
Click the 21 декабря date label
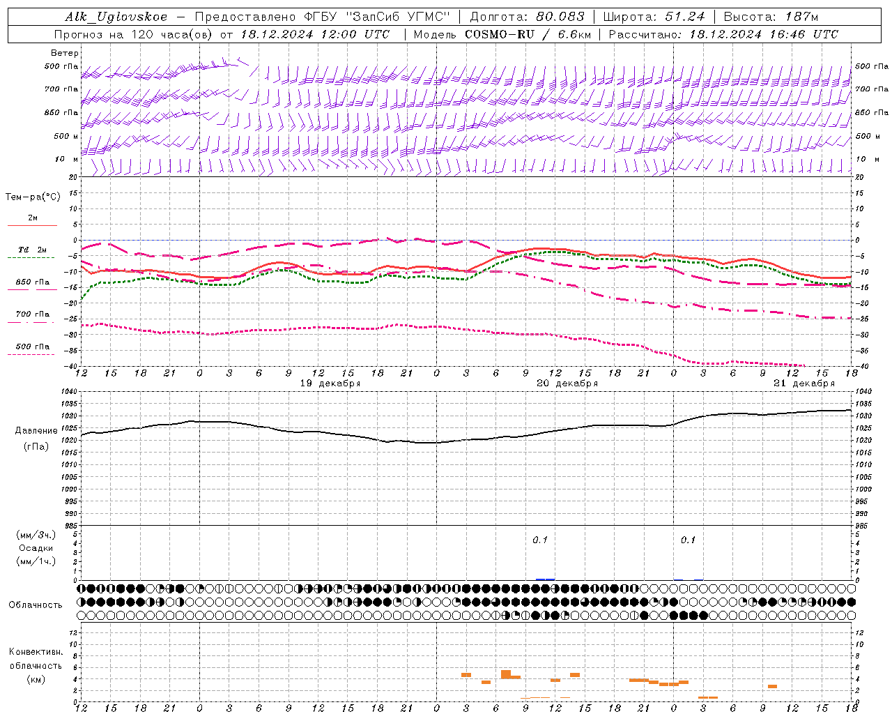click(x=804, y=383)
